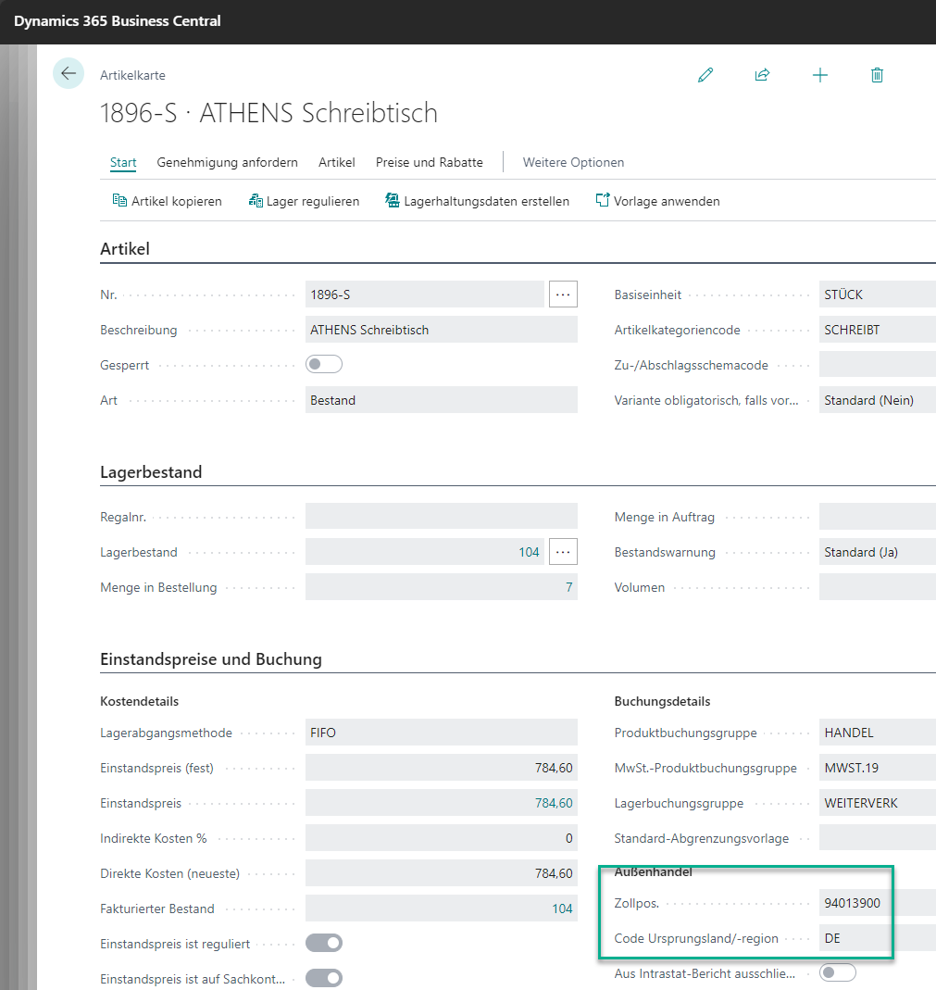Click Vorlage anwenden action
This screenshot has height=990, width=936.
pos(657,201)
